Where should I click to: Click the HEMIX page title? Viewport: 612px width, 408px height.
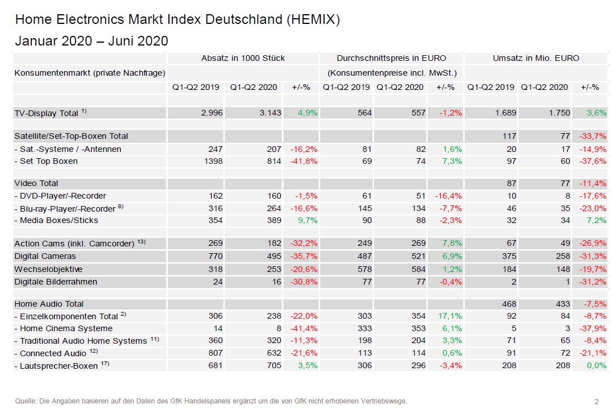tap(177, 20)
